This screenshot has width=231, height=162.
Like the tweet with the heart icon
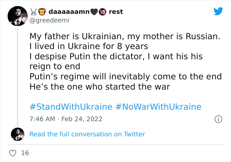(13, 153)
